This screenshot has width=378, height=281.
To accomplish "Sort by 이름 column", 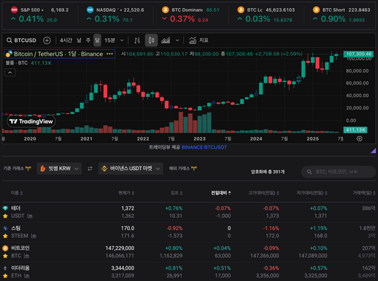I will click(x=17, y=193).
